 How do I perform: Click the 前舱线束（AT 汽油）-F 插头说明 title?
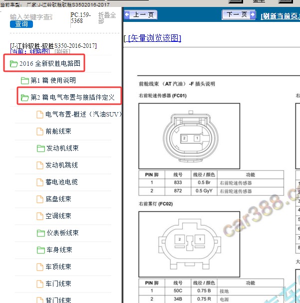click(x=177, y=84)
